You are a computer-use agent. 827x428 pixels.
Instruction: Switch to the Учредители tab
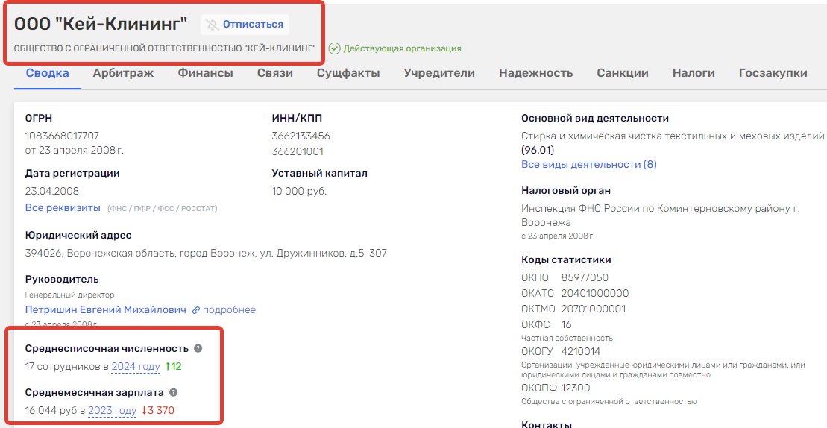click(439, 73)
